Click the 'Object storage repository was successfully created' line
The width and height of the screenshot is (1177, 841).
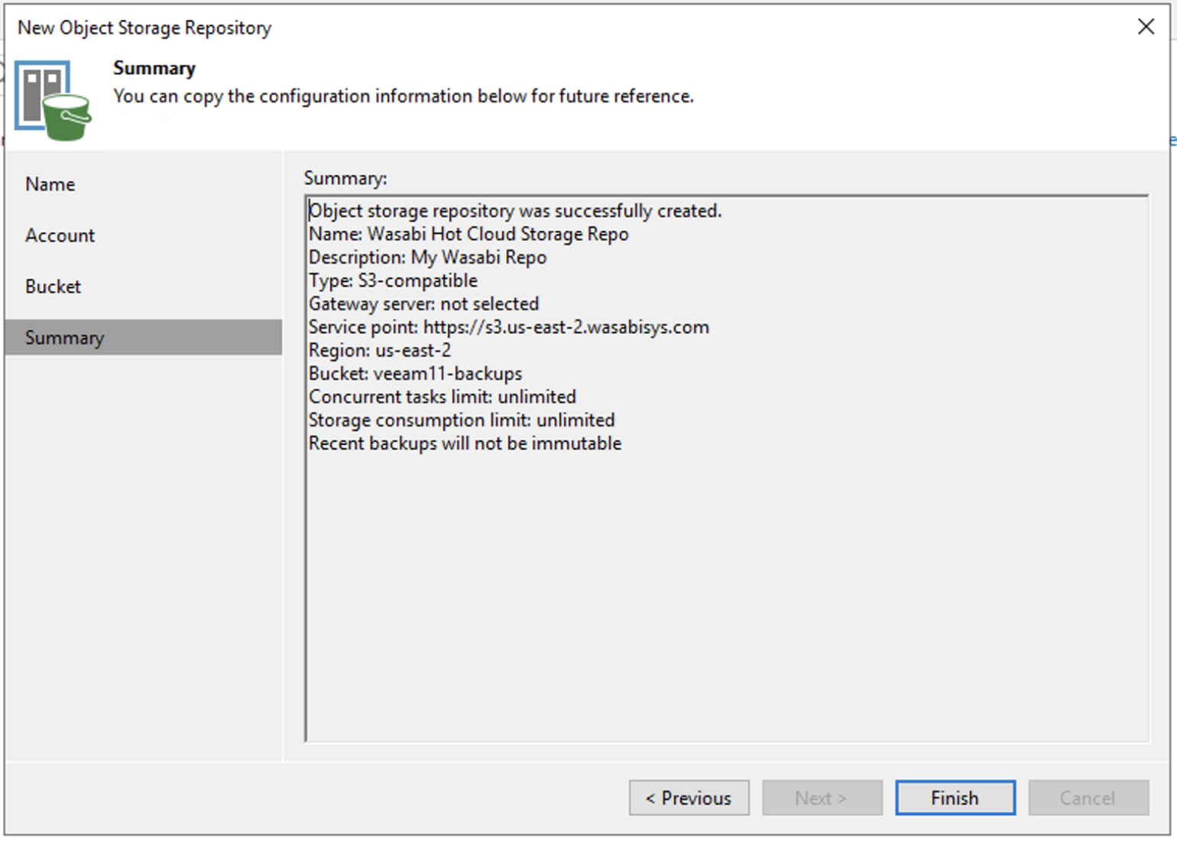[x=515, y=210]
